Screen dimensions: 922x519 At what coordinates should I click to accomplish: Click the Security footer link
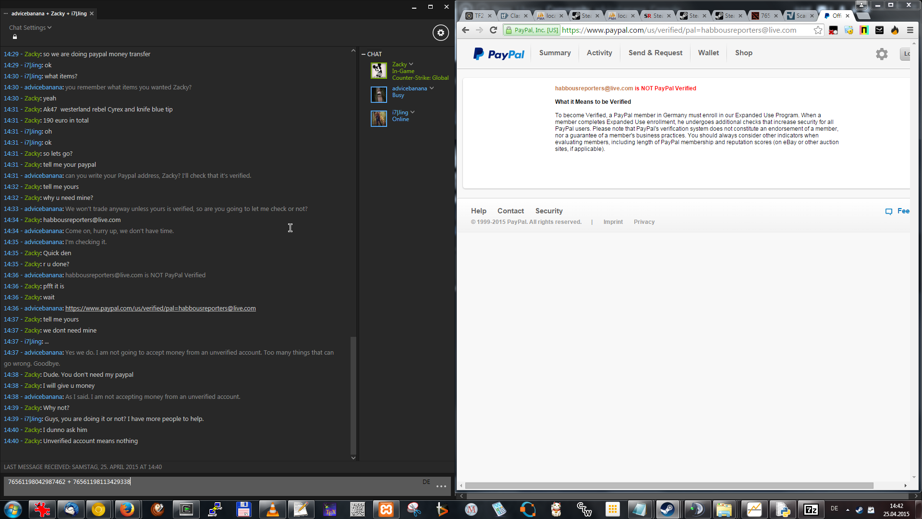(548, 211)
